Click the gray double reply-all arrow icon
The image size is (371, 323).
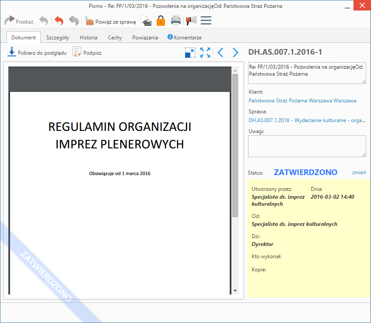74,21
